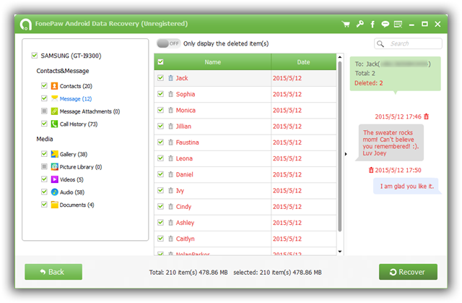Click the Call History phone icon
Viewport: 462px width, 303px height.
(x=54, y=124)
